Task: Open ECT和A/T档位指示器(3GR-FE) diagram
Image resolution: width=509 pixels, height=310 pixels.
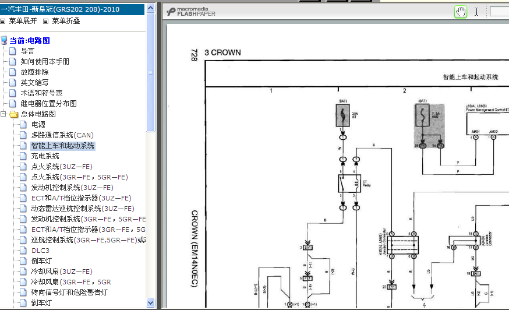Action: pos(89,230)
